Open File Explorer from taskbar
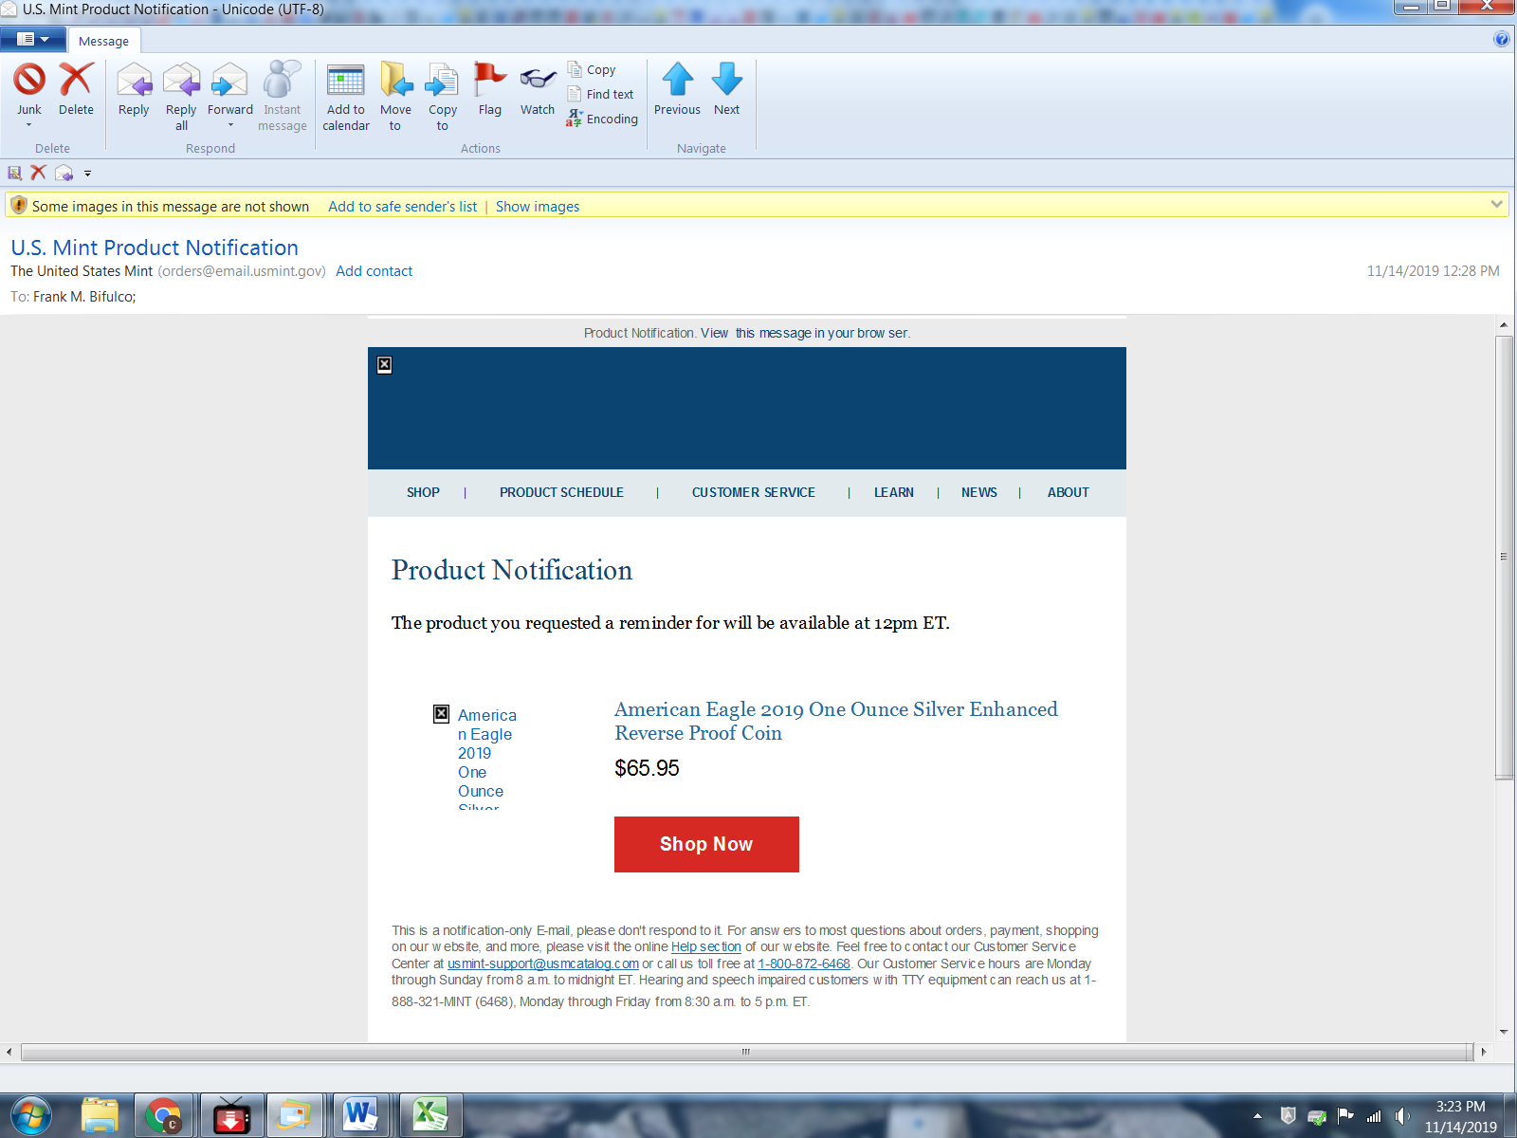 pos(100,1115)
